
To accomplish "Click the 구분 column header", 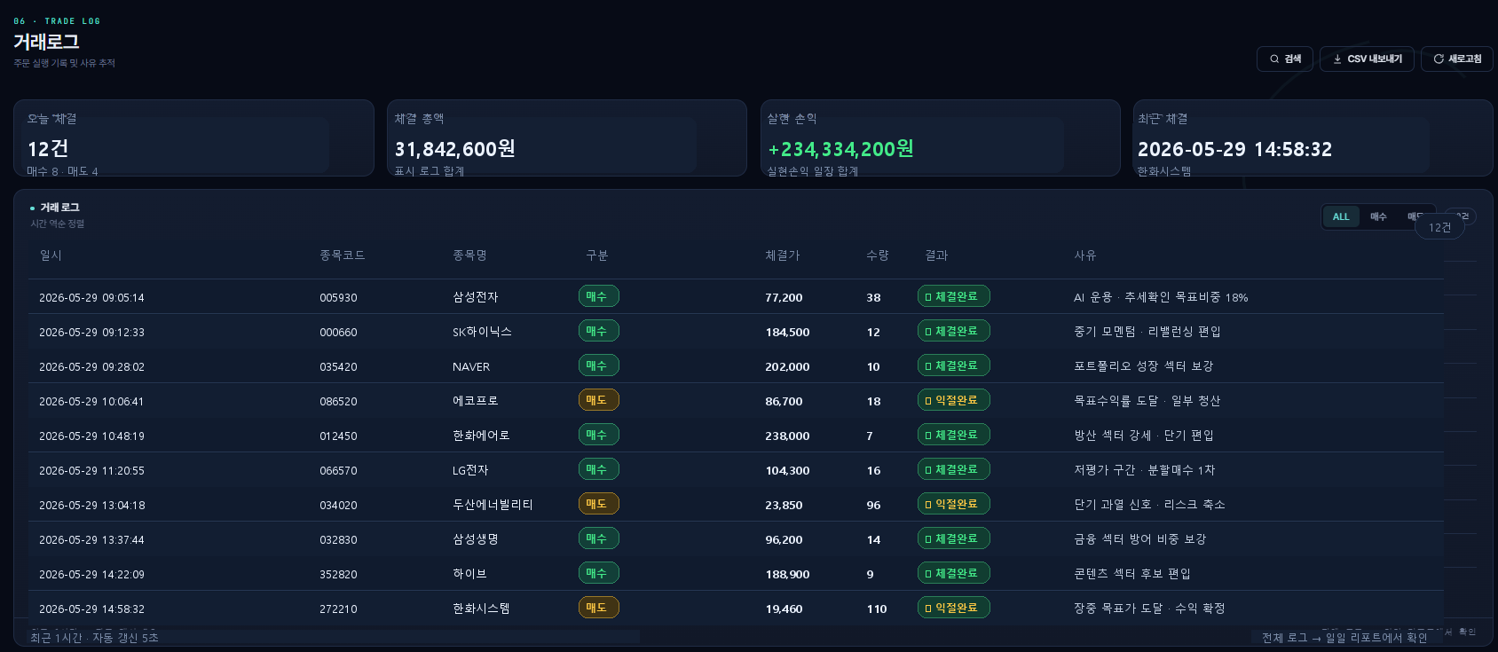I will 597,255.
